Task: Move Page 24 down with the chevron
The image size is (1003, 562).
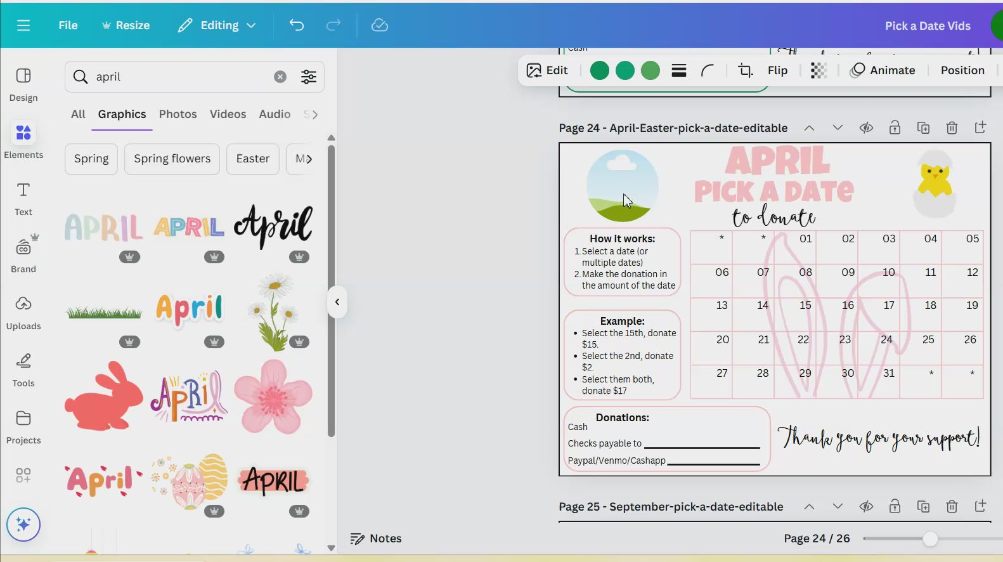Action: pyautogui.click(x=838, y=128)
